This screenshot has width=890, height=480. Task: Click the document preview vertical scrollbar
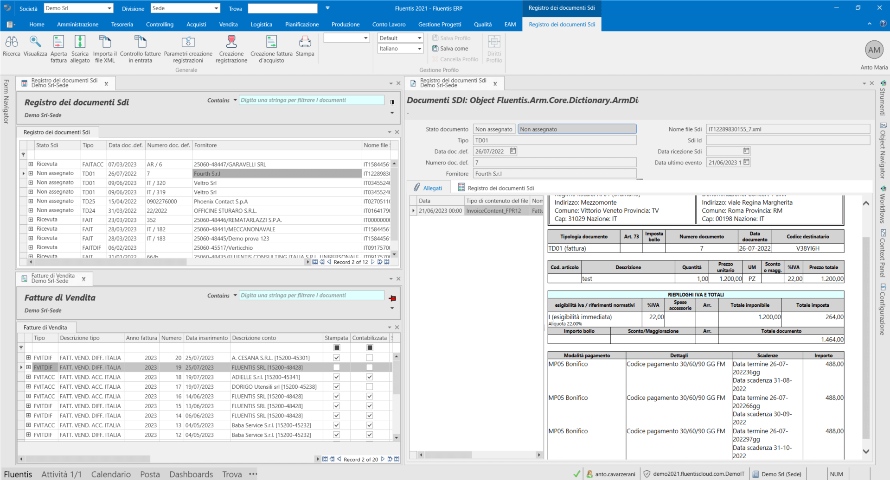click(x=866, y=338)
